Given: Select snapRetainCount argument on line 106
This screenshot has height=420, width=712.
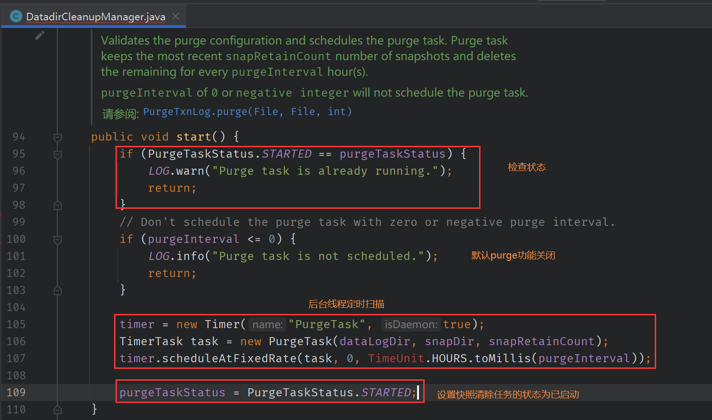Looking at the screenshot, I should [542, 341].
